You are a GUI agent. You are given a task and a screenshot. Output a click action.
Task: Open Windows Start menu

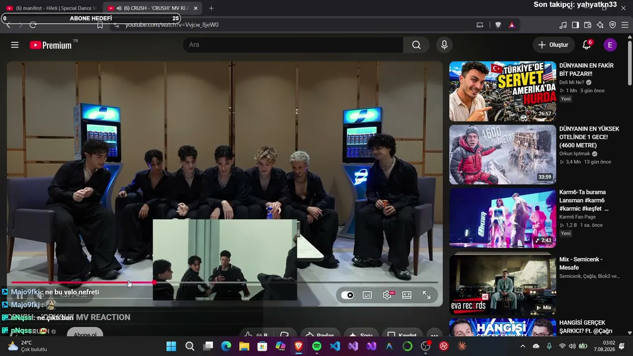pos(171,346)
